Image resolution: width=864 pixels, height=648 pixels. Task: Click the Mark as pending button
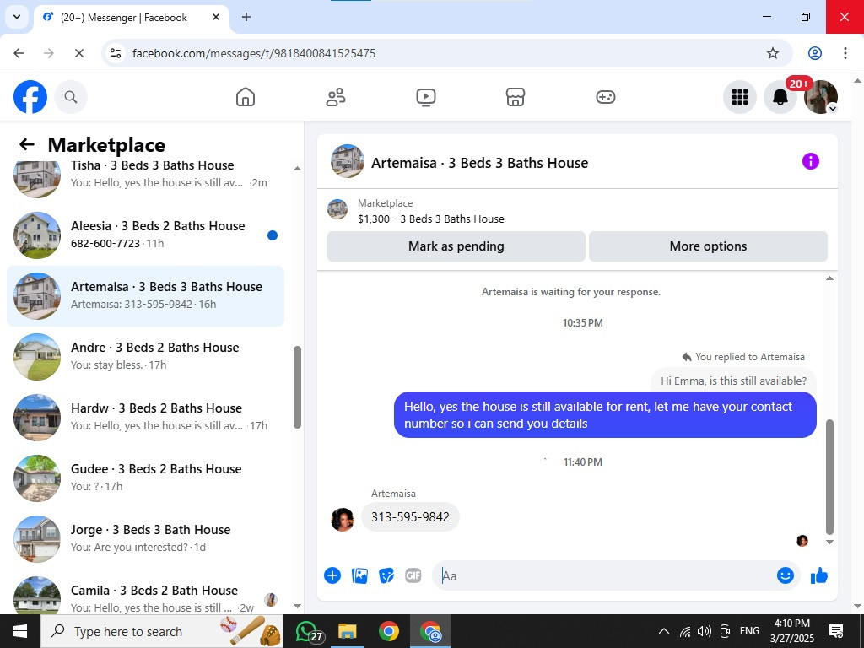[x=456, y=246]
